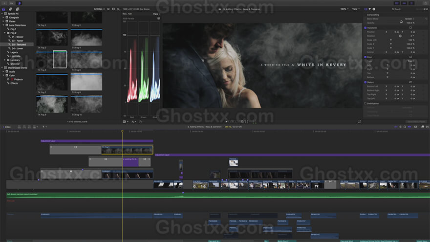Click the Opacity 100.0 % value field
The width and height of the screenshot is (430, 242).
[x=410, y=23]
